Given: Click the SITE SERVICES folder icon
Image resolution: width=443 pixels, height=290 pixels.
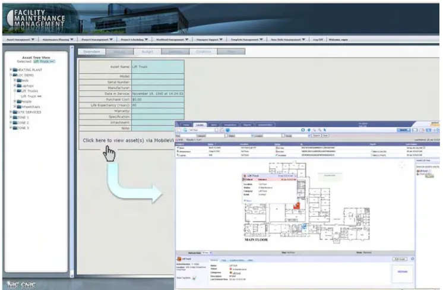Looking at the screenshot, I should pyautogui.click(x=15, y=112).
